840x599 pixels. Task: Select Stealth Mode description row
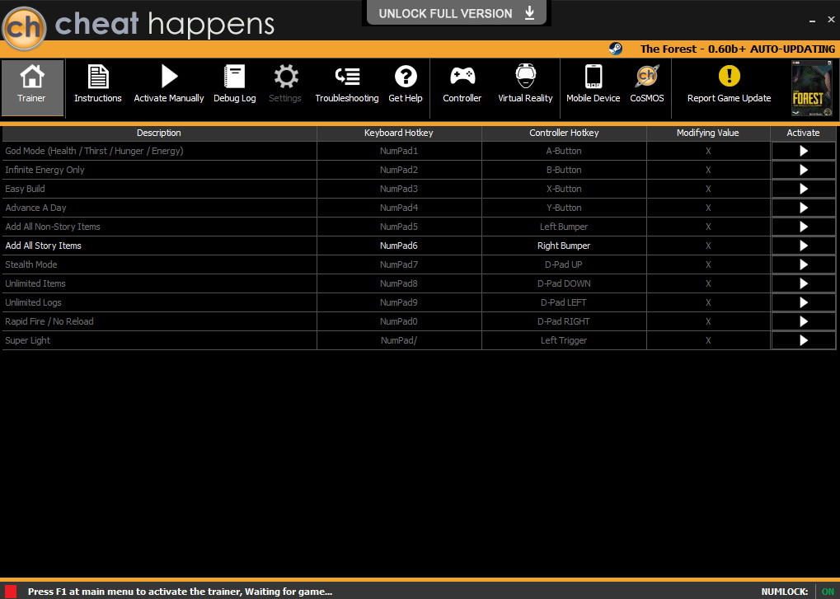pos(160,264)
